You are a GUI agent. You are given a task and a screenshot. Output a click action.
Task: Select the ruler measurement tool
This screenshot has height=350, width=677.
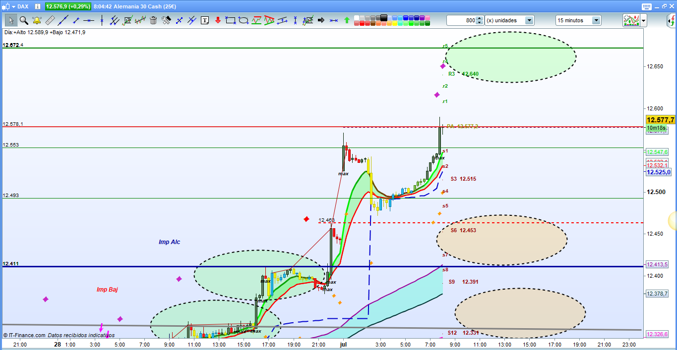tap(50, 20)
